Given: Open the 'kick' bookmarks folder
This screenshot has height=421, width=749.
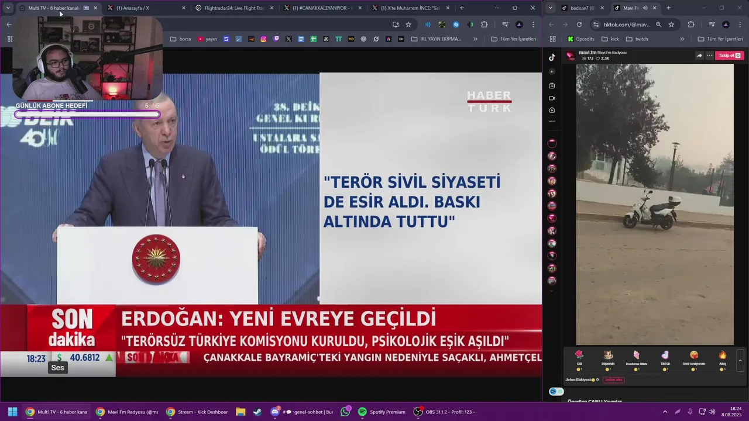Looking at the screenshot, I should (610, 39).
